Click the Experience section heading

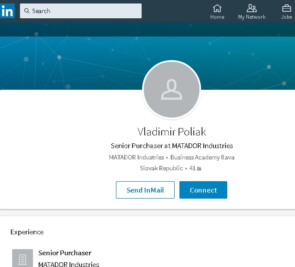(x=27, y=232)
